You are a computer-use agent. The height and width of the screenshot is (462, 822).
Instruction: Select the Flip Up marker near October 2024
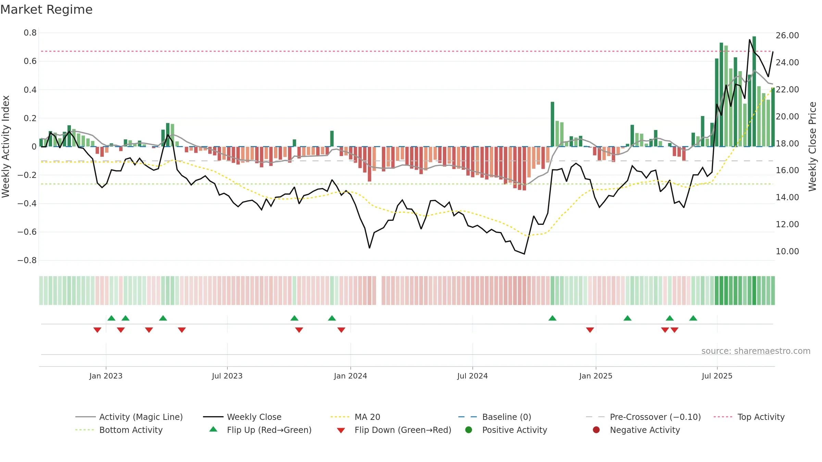click(552, 318)
